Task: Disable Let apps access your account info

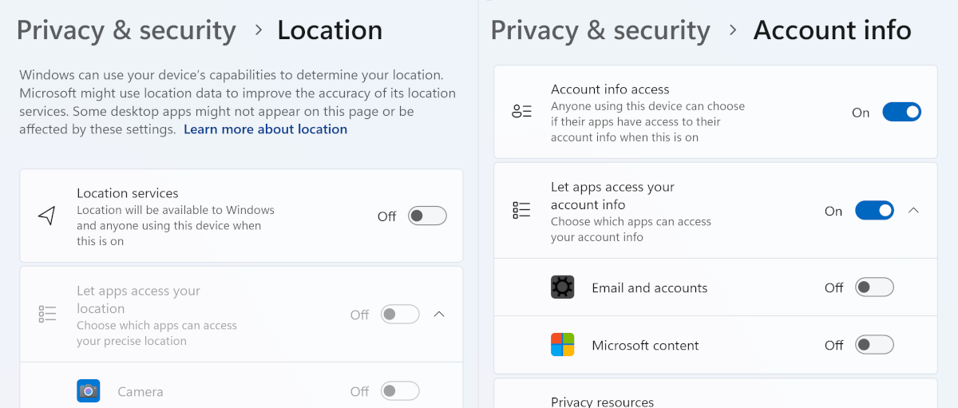Action: (x=874, y=211)
